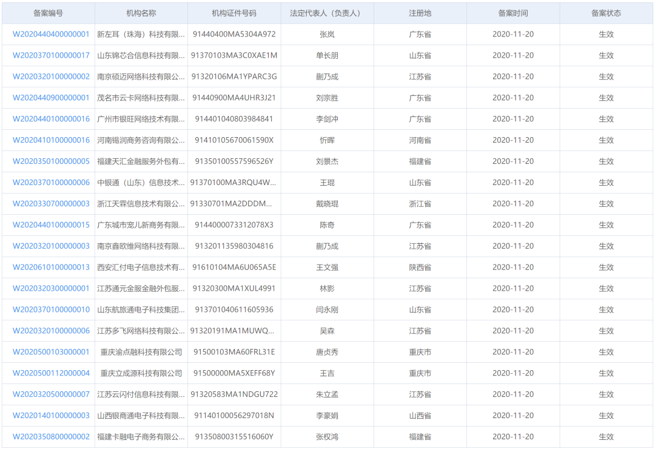
Task: Select legal representative 张岚
Action: tap(327, 34)
